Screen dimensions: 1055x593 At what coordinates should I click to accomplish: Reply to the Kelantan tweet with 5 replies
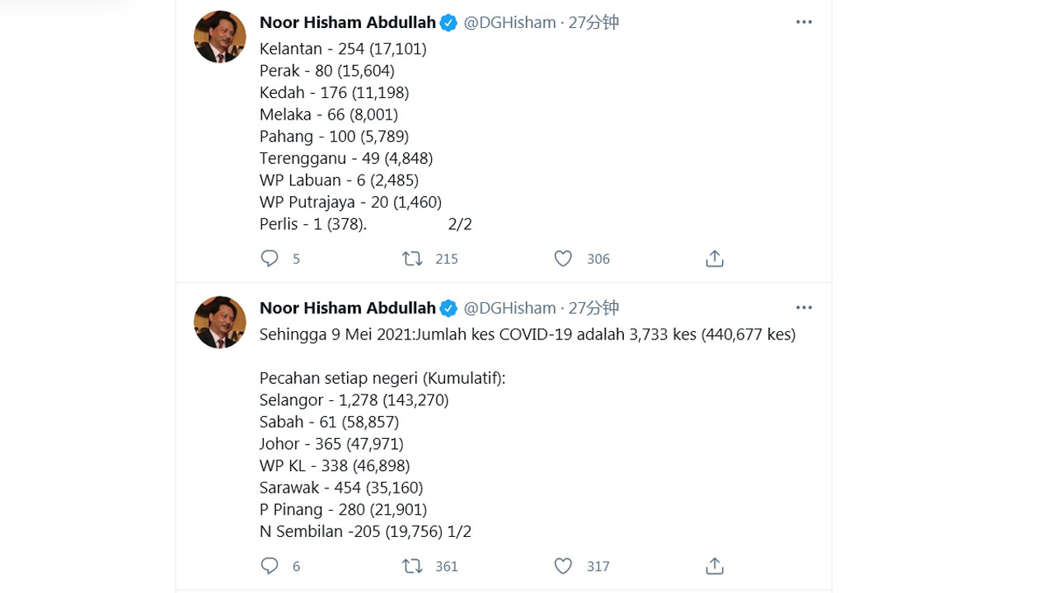[270, 259]
